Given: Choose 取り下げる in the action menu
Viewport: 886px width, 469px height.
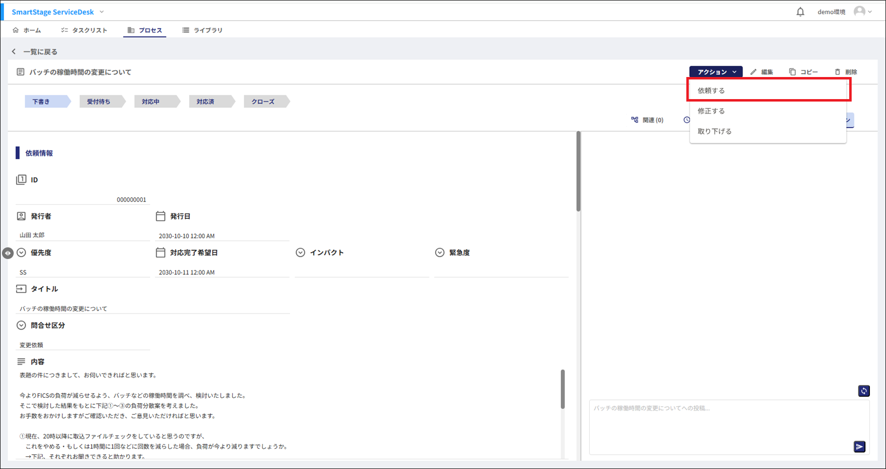Looking at the screenshot, I should click(x=715, y=131).
